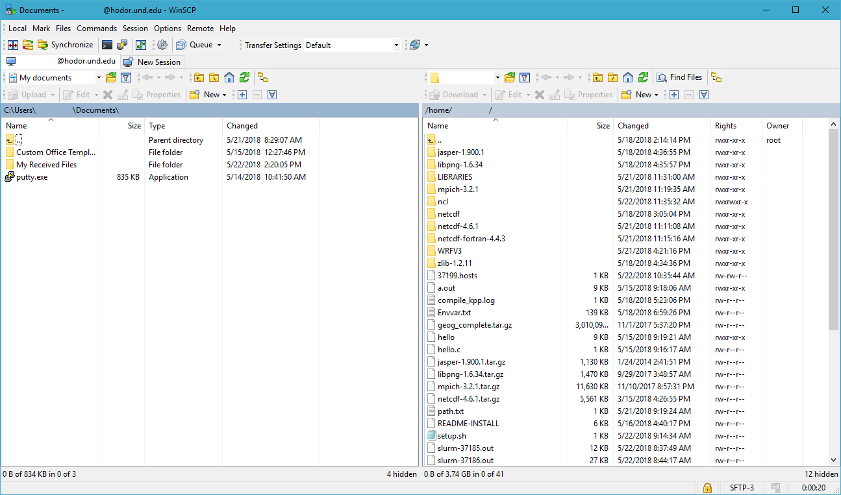
Task: Toggle the local panel file filter
Action: [x=126, y=77]
